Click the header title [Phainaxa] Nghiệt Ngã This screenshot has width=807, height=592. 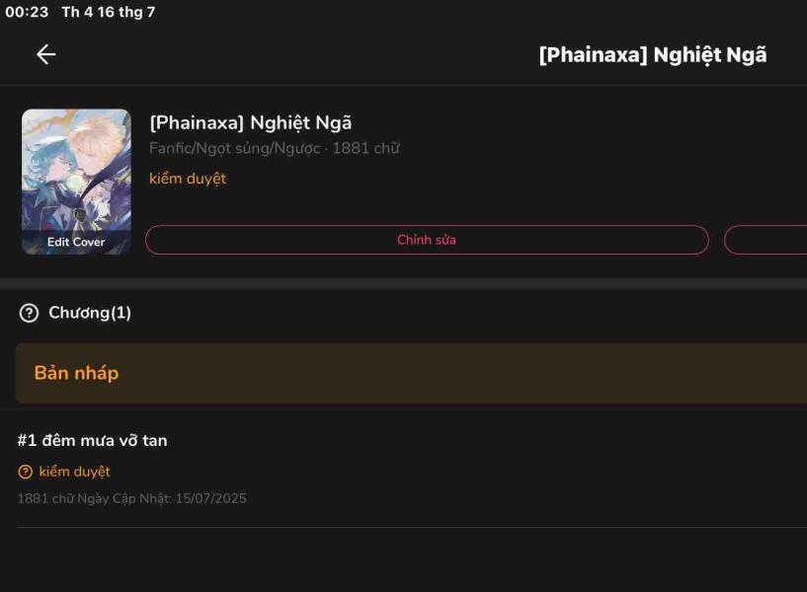652,54
